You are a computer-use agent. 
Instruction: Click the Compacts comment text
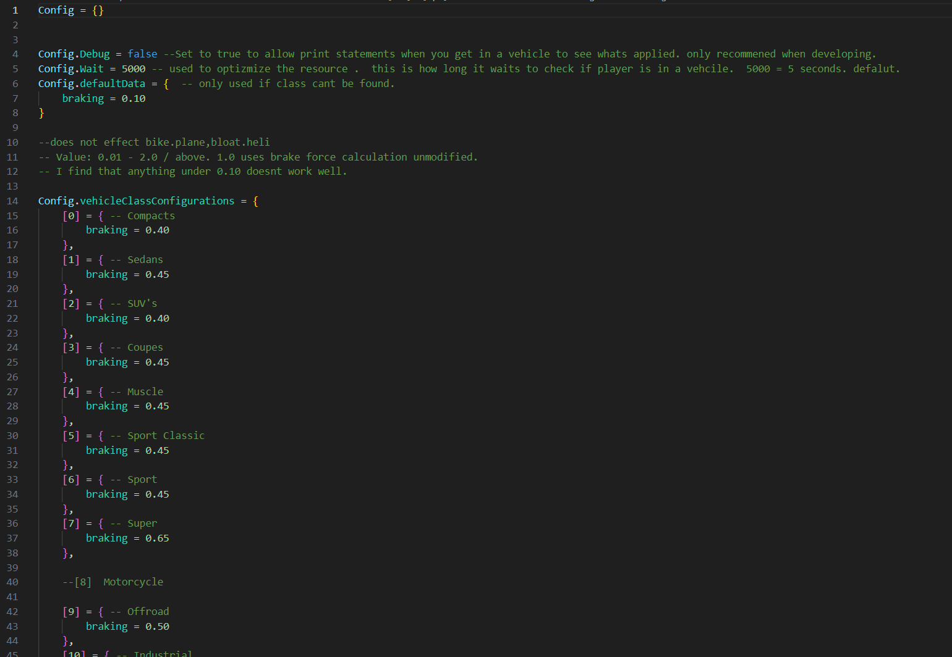pos(151,216)
